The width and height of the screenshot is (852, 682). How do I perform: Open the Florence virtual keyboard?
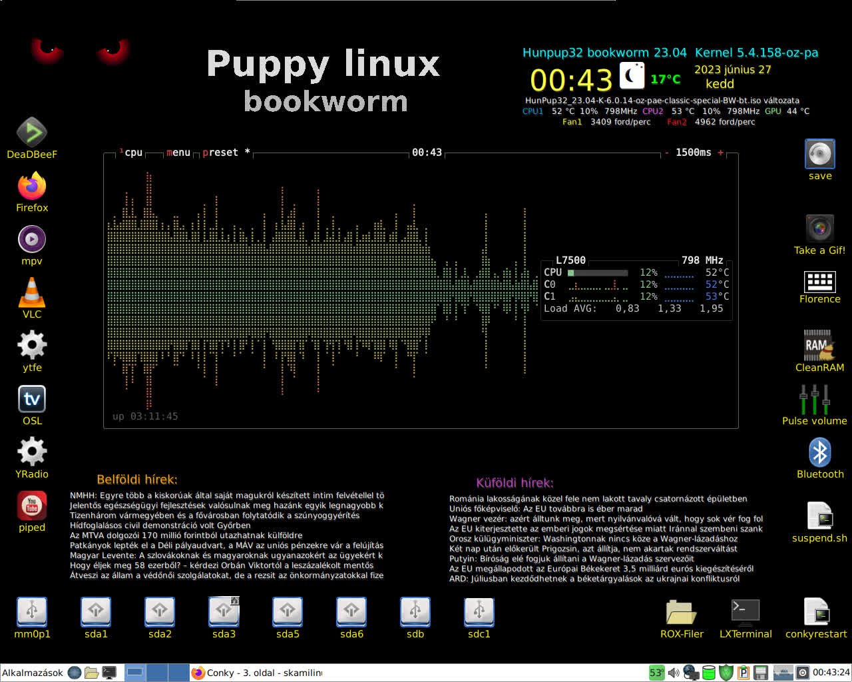coord(820,282)
